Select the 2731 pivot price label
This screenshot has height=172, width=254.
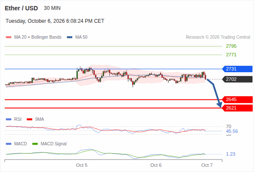pos(237,69)
